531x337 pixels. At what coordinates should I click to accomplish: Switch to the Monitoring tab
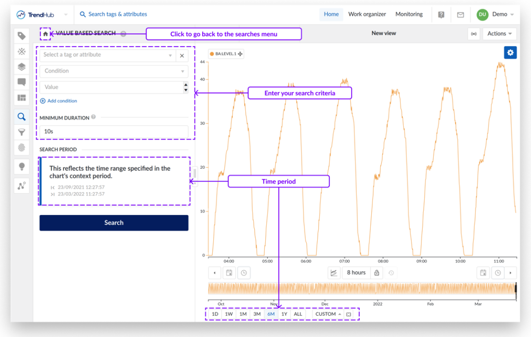tap(409, 14)
